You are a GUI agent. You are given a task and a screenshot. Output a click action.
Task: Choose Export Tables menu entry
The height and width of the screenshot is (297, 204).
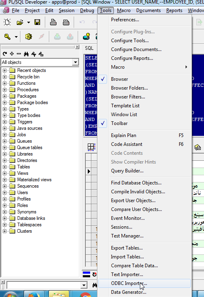click(x=145, y=248)
